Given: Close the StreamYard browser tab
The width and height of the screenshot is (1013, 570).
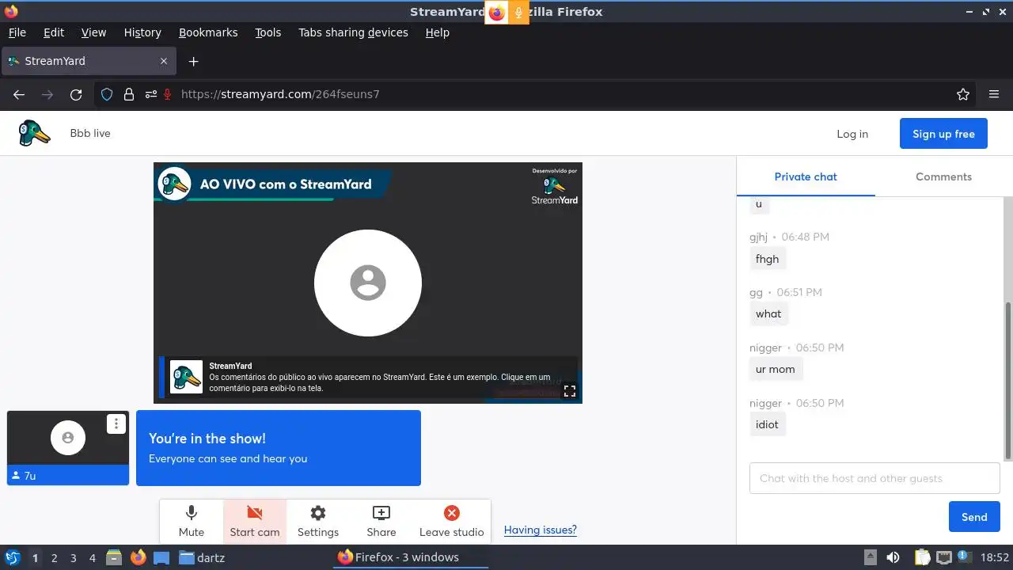Looking at the screenshot, I should click(164, 61).
